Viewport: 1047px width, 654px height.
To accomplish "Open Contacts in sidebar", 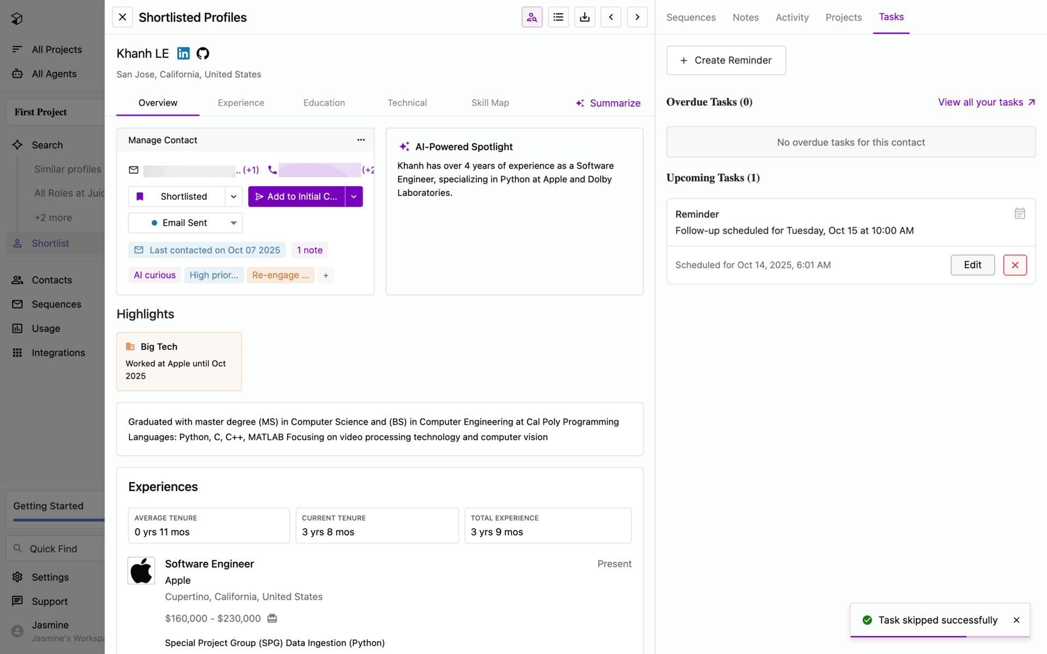I will coord(52,280).
